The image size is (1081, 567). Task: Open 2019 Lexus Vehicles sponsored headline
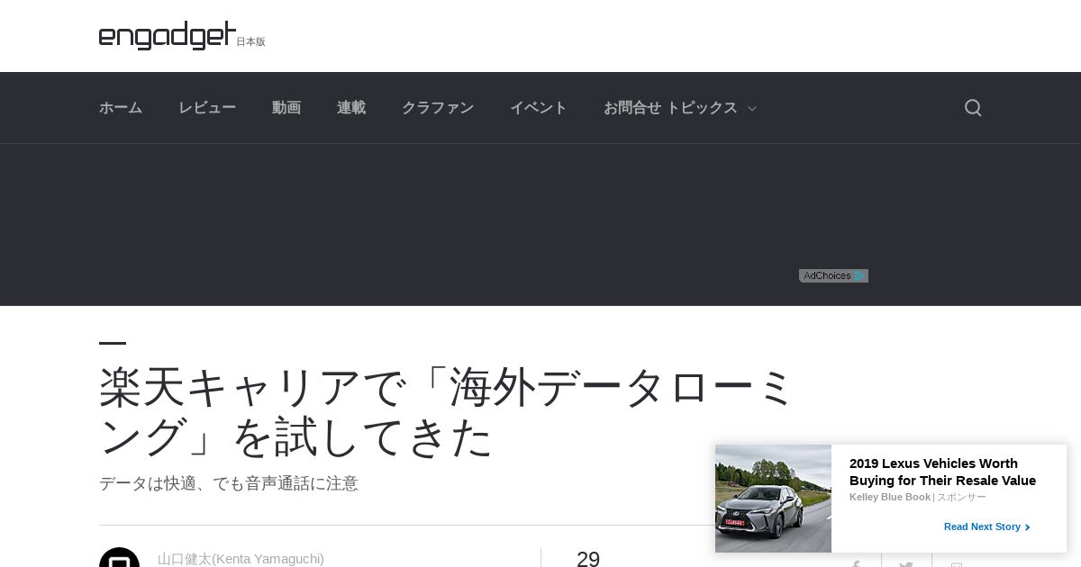tap(942, 472)
